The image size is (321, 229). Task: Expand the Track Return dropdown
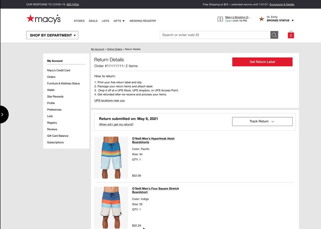262,121
